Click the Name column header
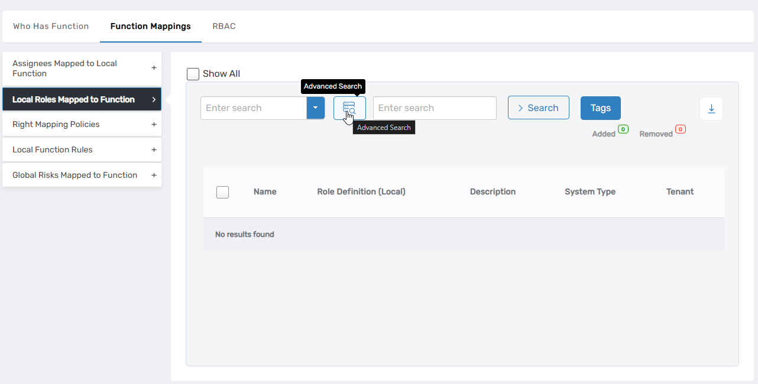 pyautogui.click(x=265, y=191)
